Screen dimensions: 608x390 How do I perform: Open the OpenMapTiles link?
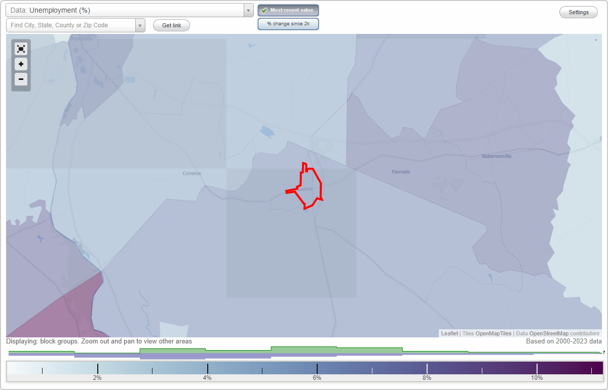click(x=493, y=333)
